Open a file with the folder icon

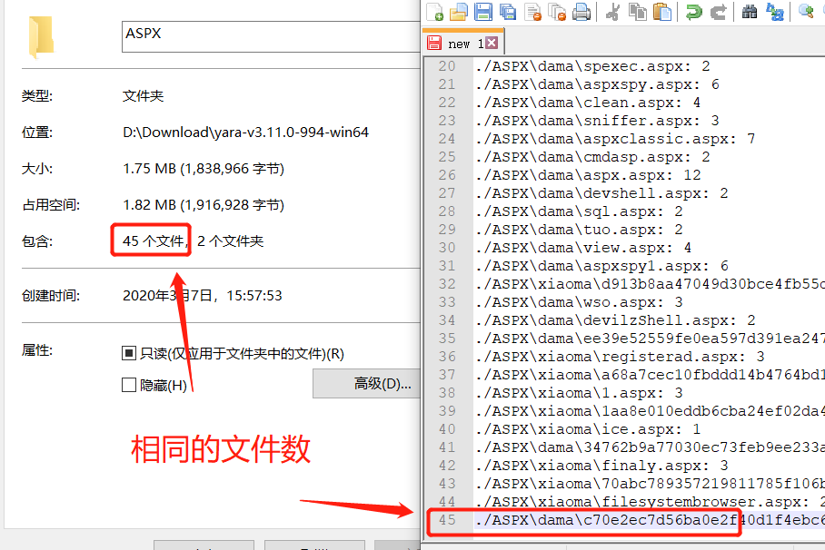pyautogui.click(x=459, y=12)
